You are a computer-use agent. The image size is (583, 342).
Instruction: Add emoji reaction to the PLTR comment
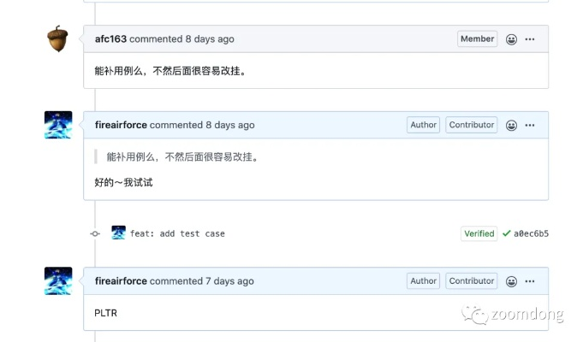click(x=511, y=281)
